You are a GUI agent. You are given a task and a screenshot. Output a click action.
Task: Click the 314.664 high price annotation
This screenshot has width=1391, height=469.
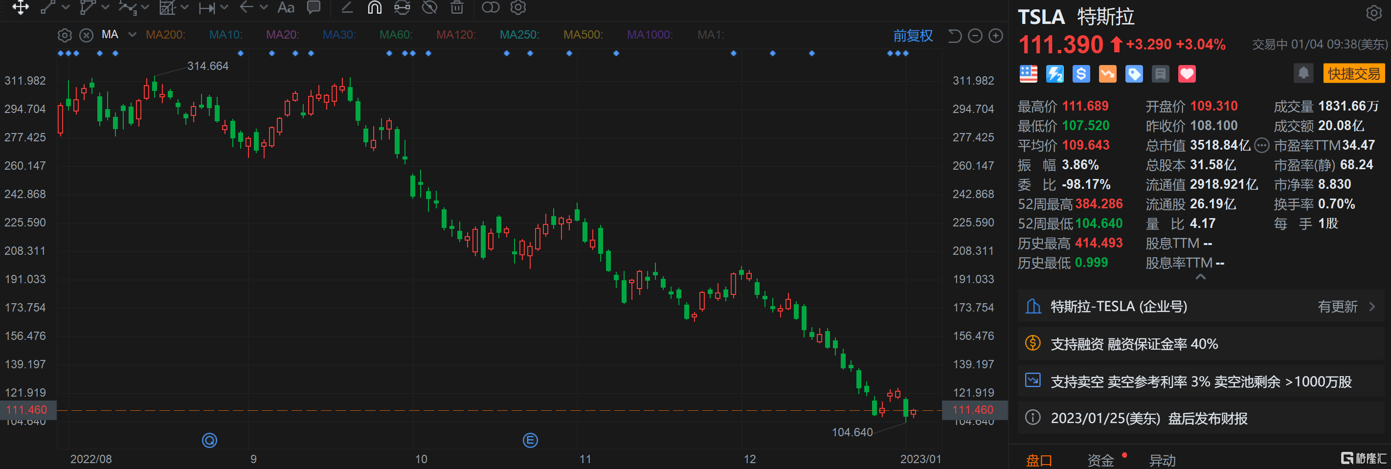tap(208, 66)
